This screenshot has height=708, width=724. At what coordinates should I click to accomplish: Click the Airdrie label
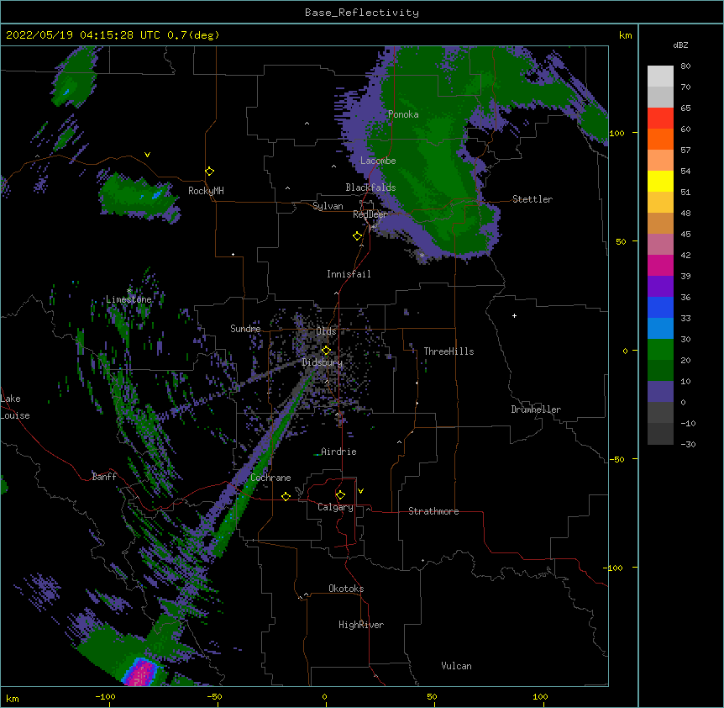pos(338,452)
